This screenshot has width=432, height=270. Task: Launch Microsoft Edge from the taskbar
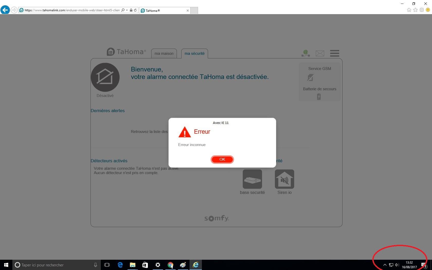[120, 265]
